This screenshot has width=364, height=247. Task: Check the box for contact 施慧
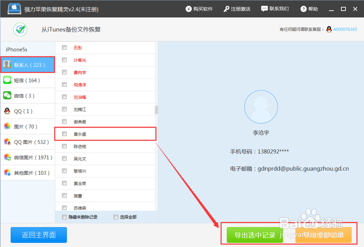tap(64, 195)
